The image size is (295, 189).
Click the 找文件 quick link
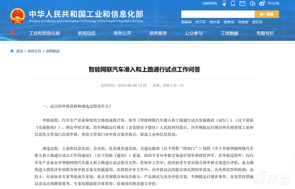(200, 22)
